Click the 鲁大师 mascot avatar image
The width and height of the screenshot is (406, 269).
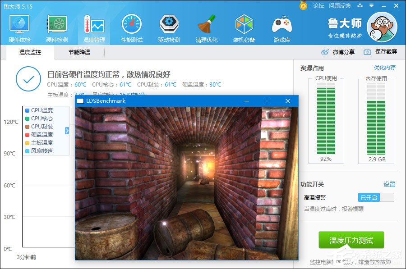[383, 27]
